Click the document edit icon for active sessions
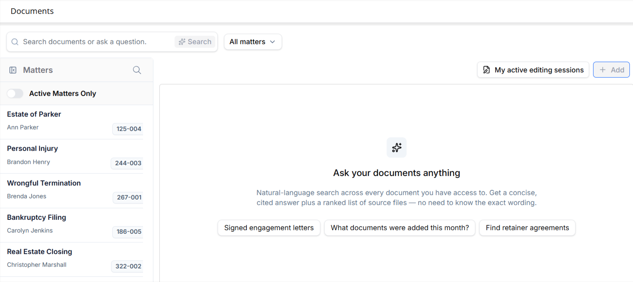Viewport: 633px width, 282px height. [x=486, y=70]
